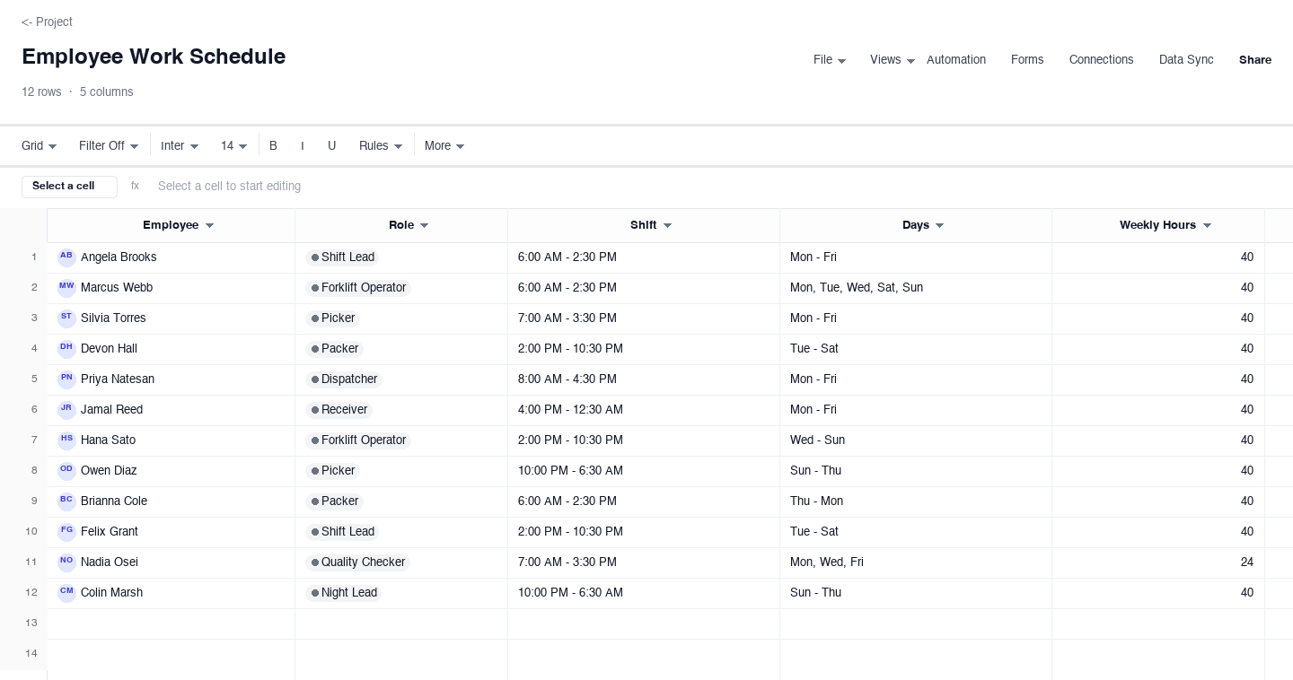Open Data Sync
The height and width of the screenshot is (680, 1293).
(1186, 60)
